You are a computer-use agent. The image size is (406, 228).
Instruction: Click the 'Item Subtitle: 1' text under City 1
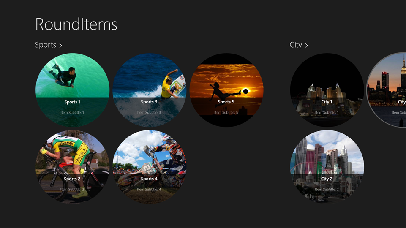click(x=327, y=113)
